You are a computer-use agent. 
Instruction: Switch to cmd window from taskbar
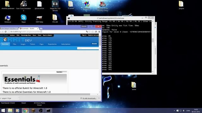tap(48, 110)
